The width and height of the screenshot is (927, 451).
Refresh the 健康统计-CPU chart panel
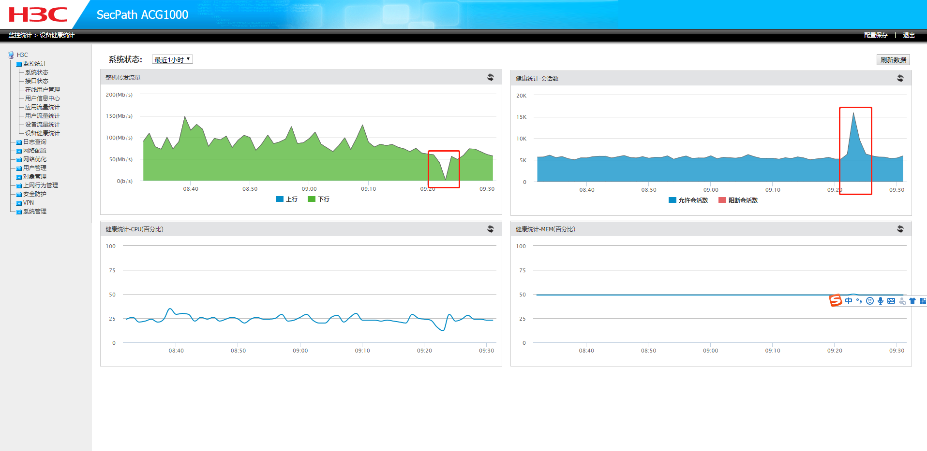point(490,229)
